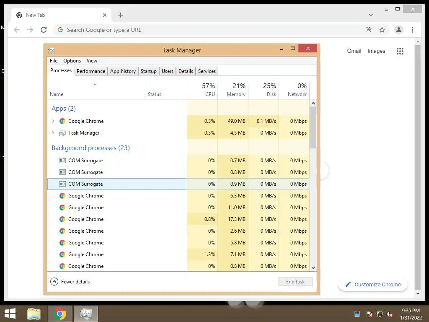This screenshot has width=429, height=322.
Task: Open File Explorer from taskbar
Action: 34,314
